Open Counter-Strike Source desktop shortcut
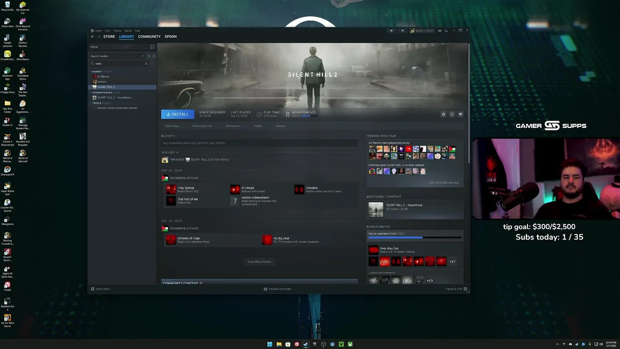 (7, 204)
